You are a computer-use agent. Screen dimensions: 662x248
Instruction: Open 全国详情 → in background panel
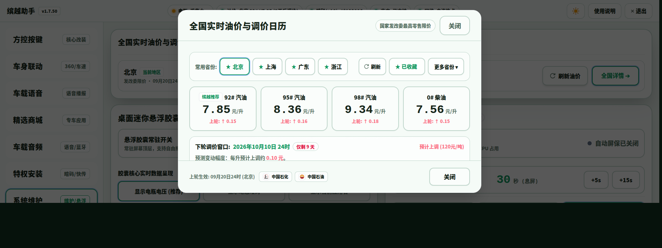pos(615,76)
